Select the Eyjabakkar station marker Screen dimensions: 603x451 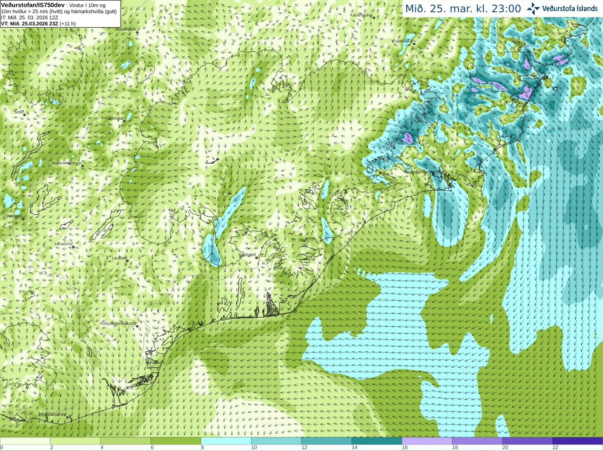click(414, 44)
